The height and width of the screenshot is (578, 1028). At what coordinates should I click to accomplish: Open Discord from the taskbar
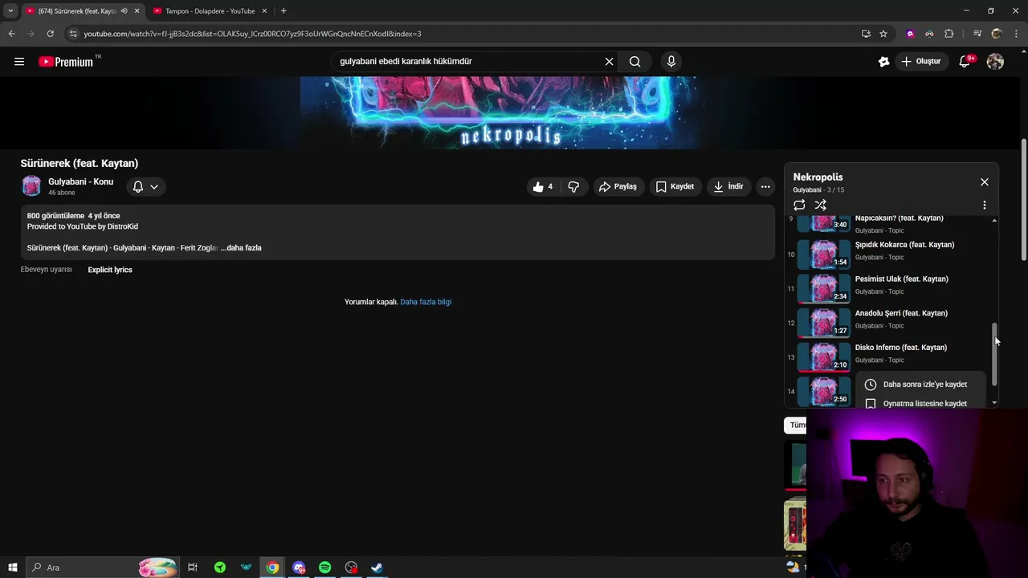point(299,568)
